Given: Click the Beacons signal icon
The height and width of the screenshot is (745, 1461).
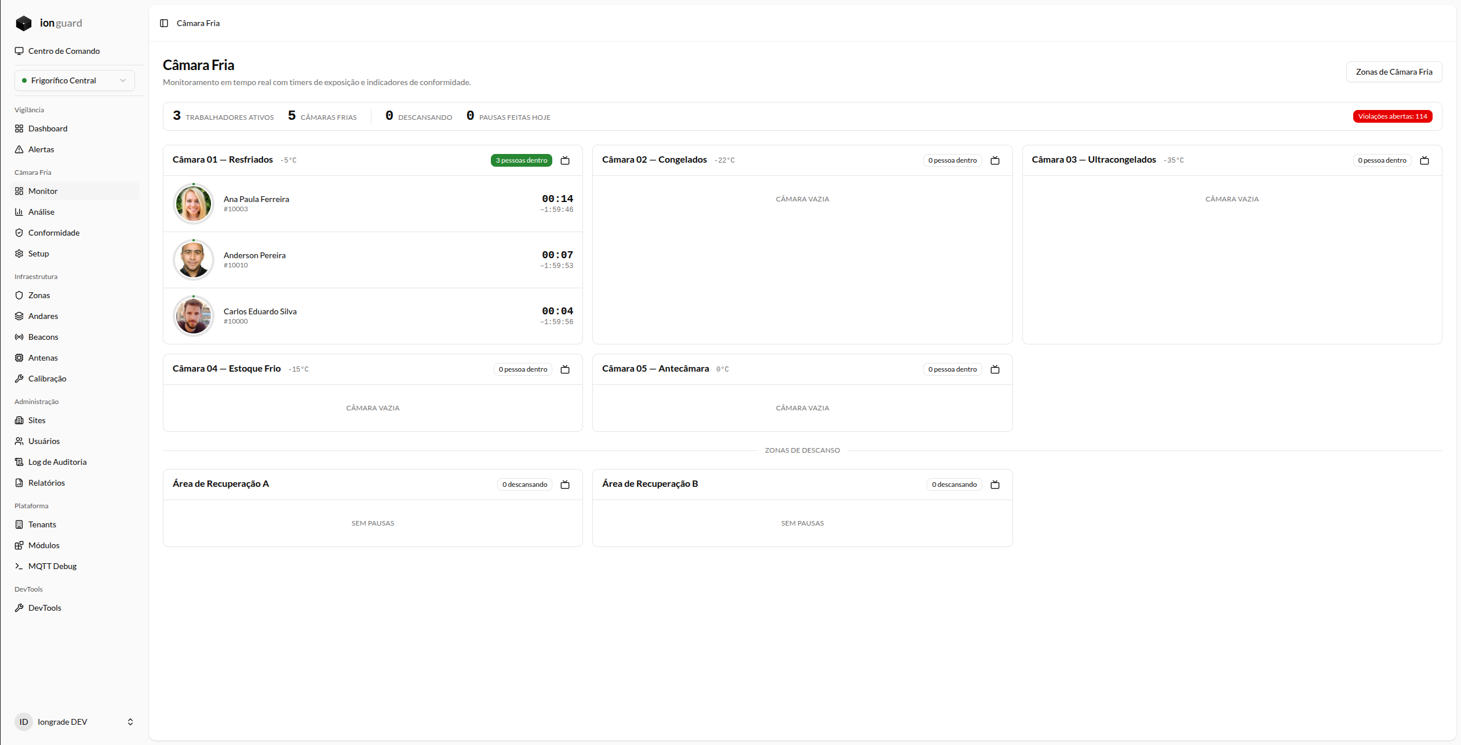Looking at the screenshot, I should click(19, 337).
